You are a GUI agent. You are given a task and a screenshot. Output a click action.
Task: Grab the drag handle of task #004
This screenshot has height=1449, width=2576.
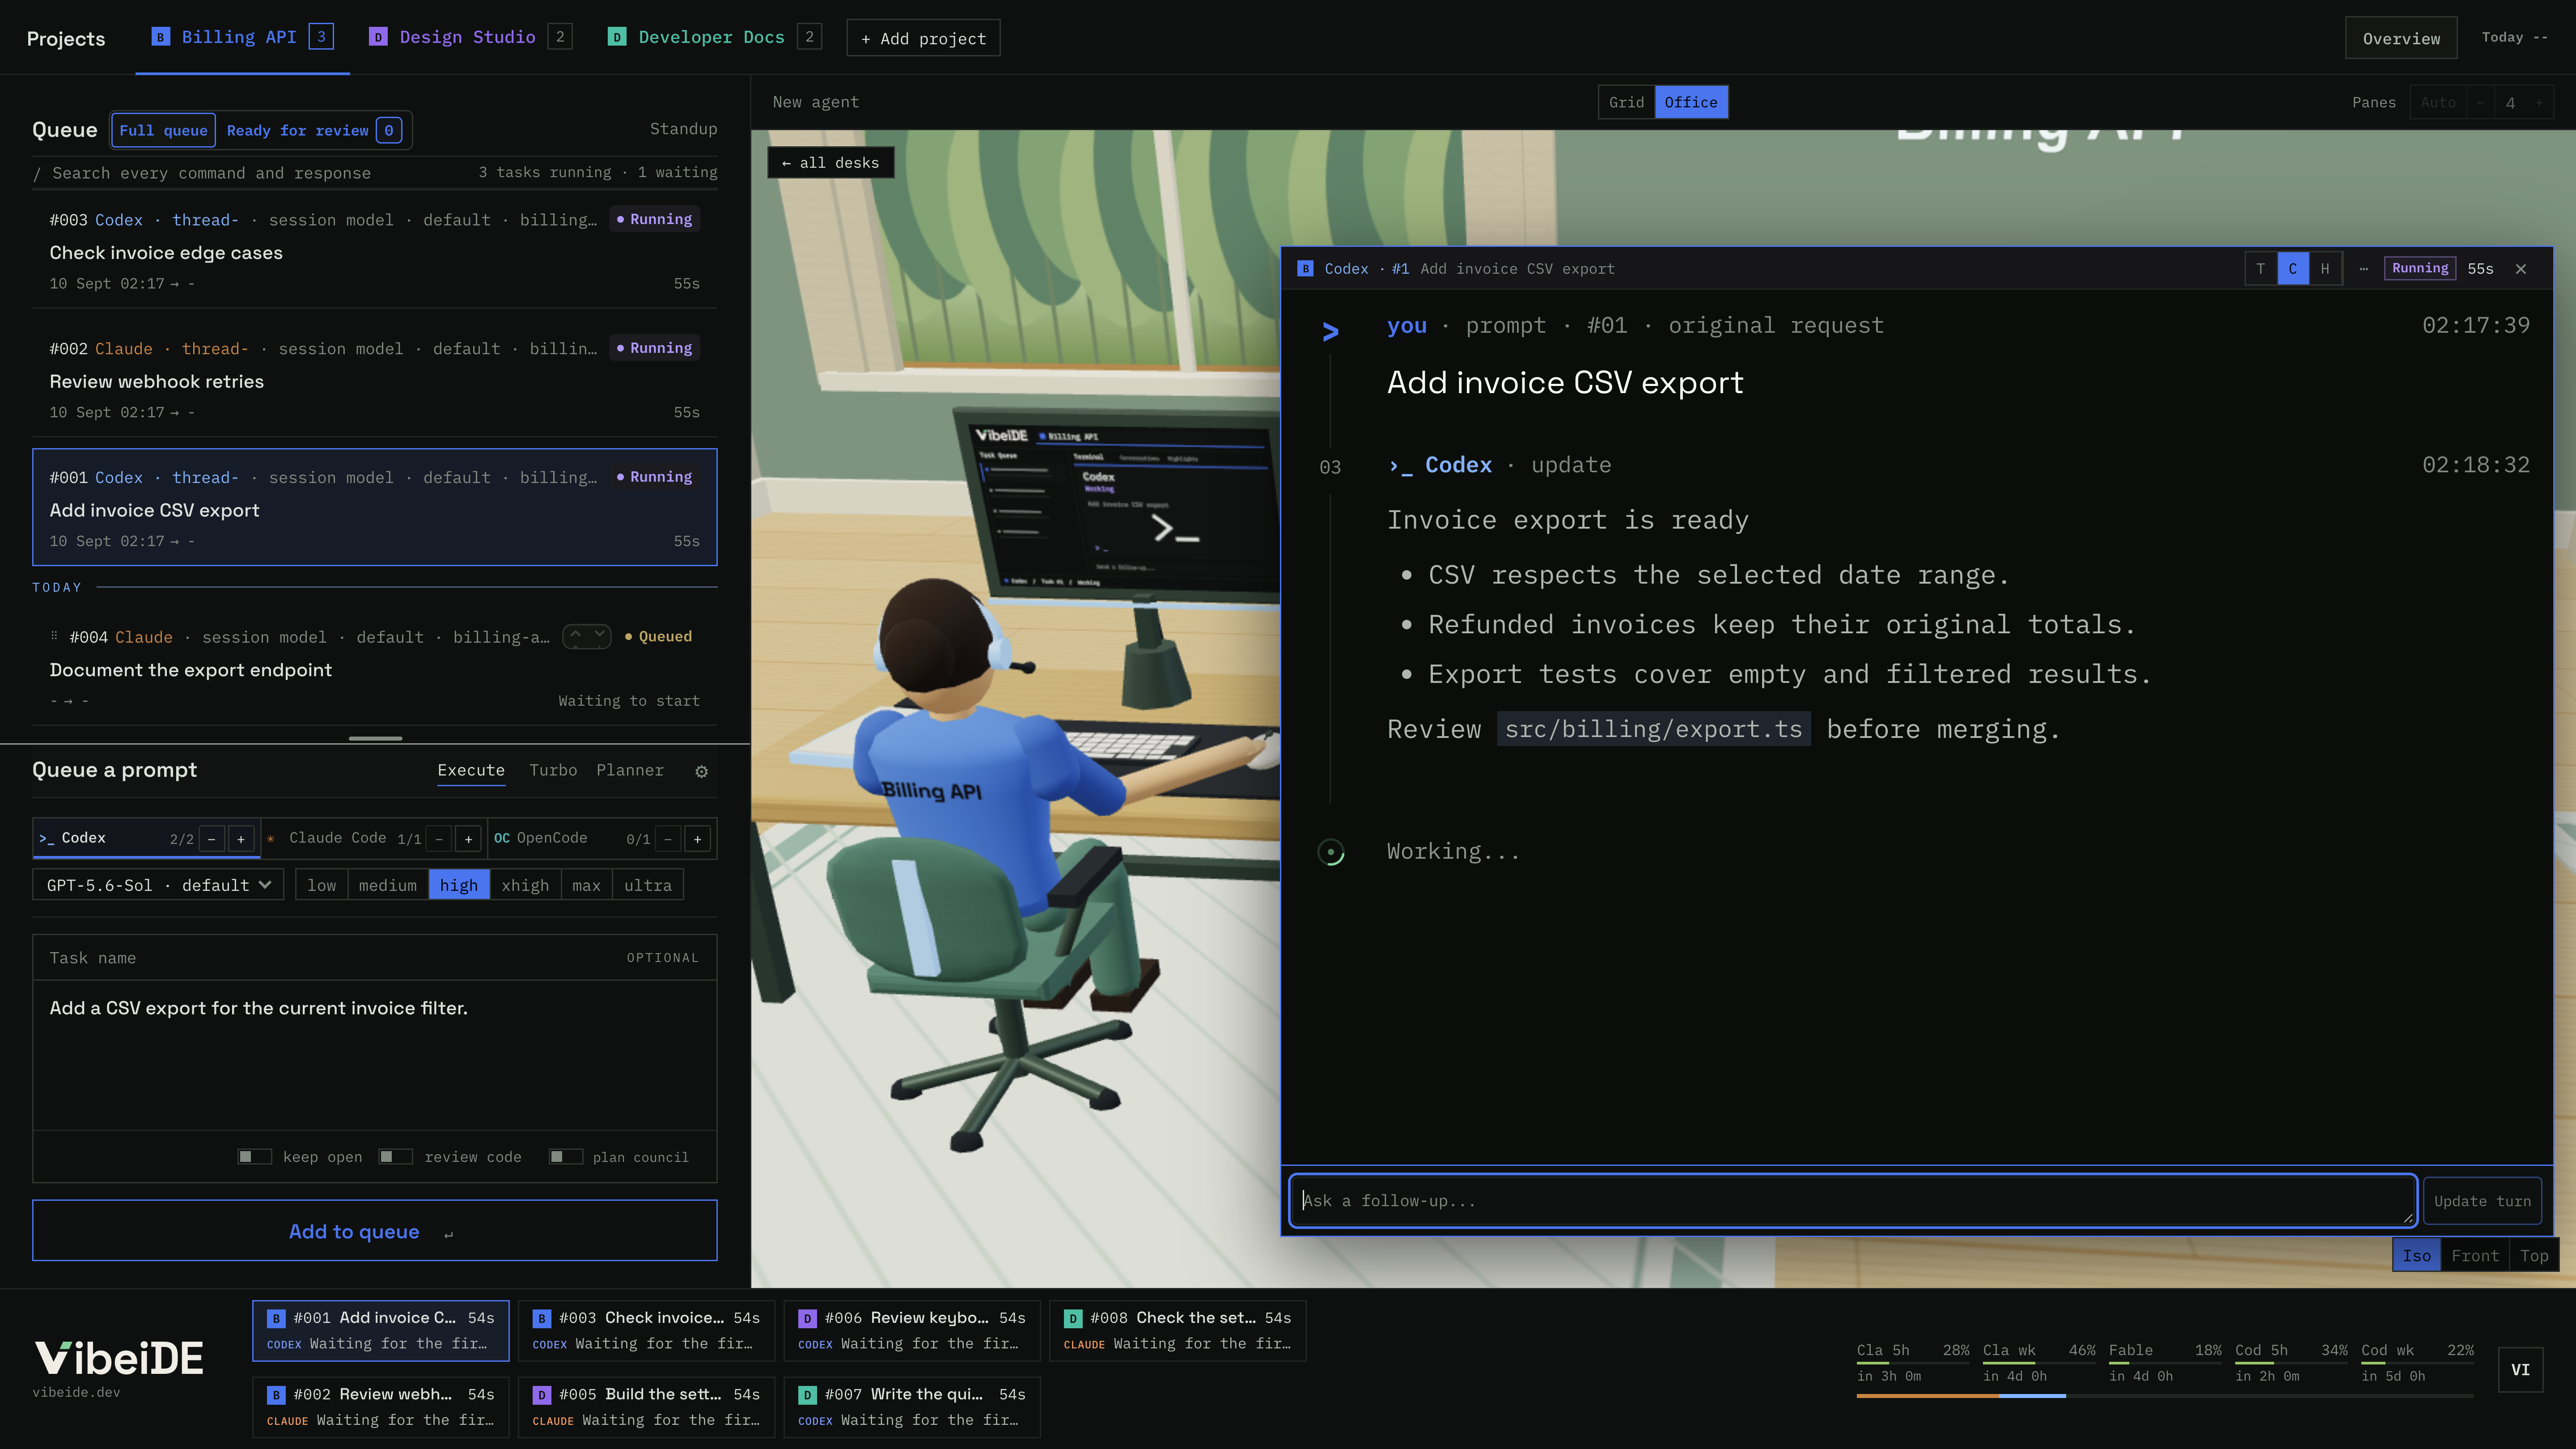pos(54,636)
